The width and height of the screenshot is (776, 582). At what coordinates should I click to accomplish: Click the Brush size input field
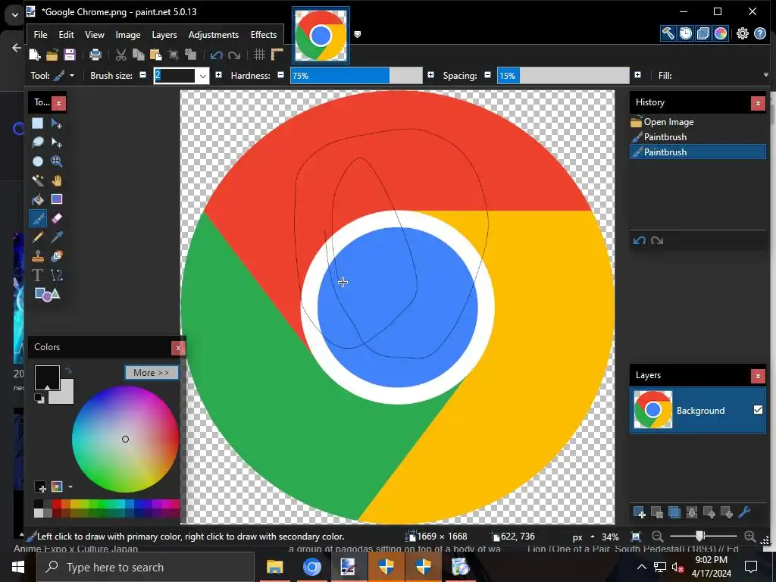(175, 76)
